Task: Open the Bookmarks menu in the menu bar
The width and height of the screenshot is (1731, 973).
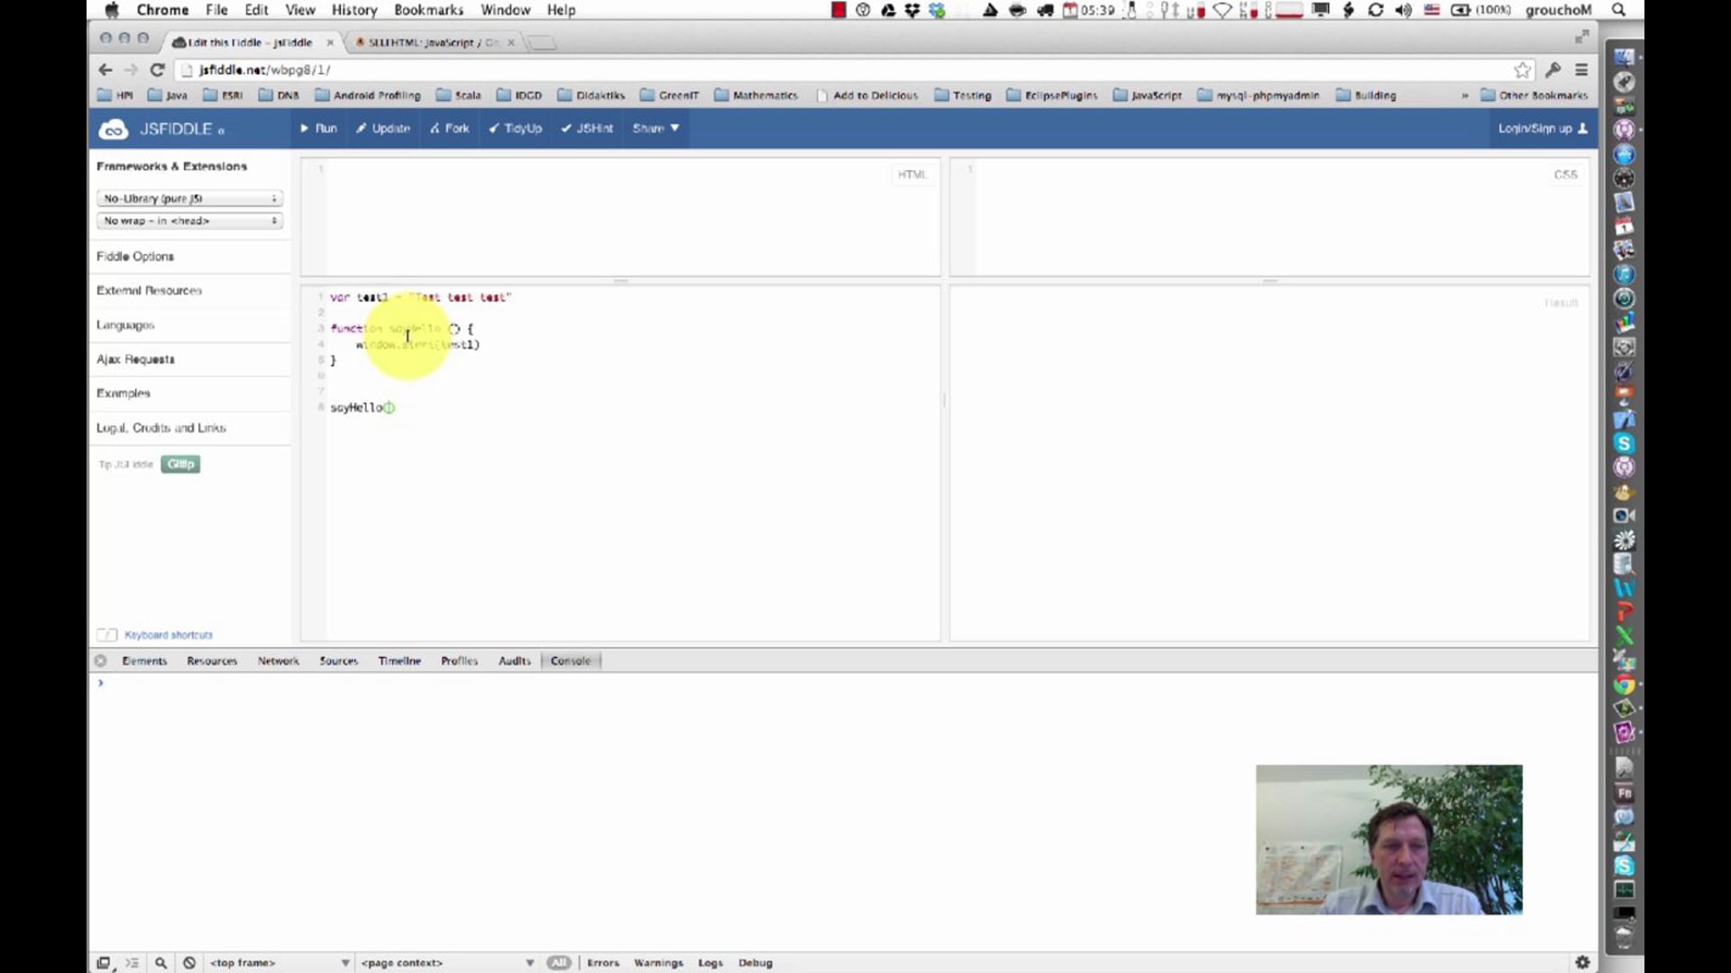Action: coord(428,10)
